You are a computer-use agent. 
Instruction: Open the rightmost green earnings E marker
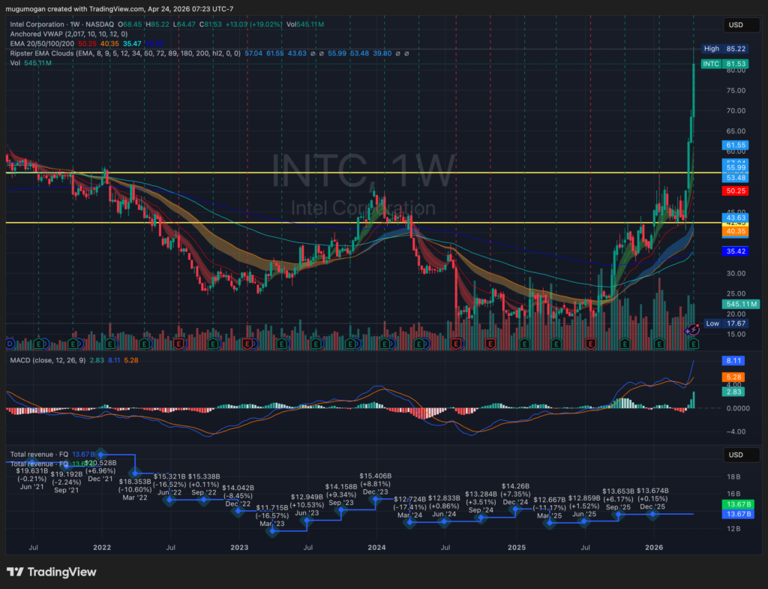tap(694, 344)
